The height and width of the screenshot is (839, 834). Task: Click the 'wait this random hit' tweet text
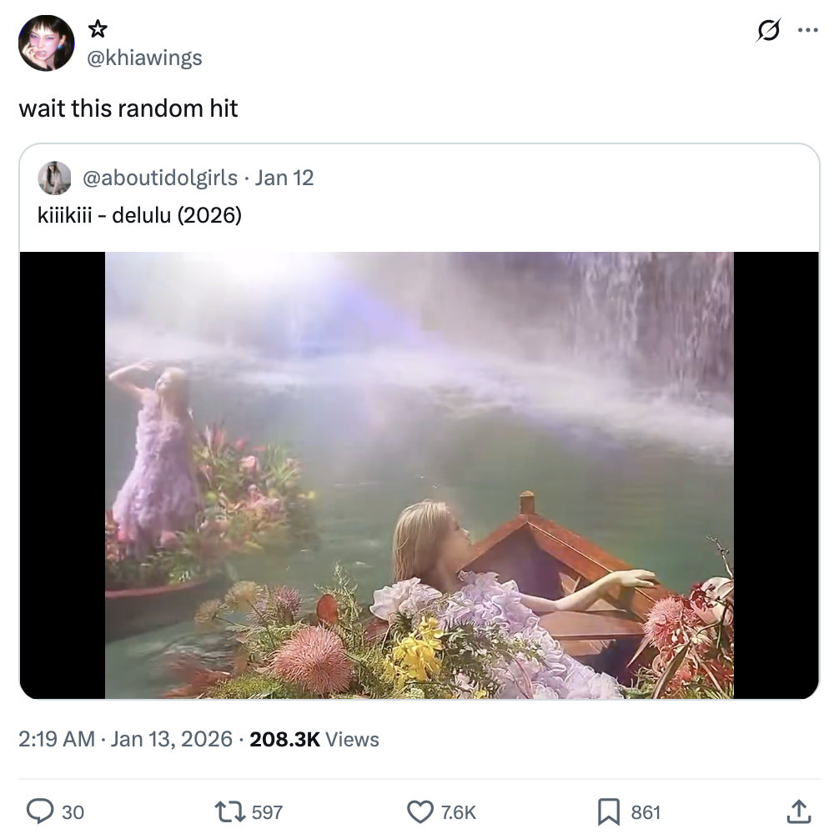pos(128,108)
